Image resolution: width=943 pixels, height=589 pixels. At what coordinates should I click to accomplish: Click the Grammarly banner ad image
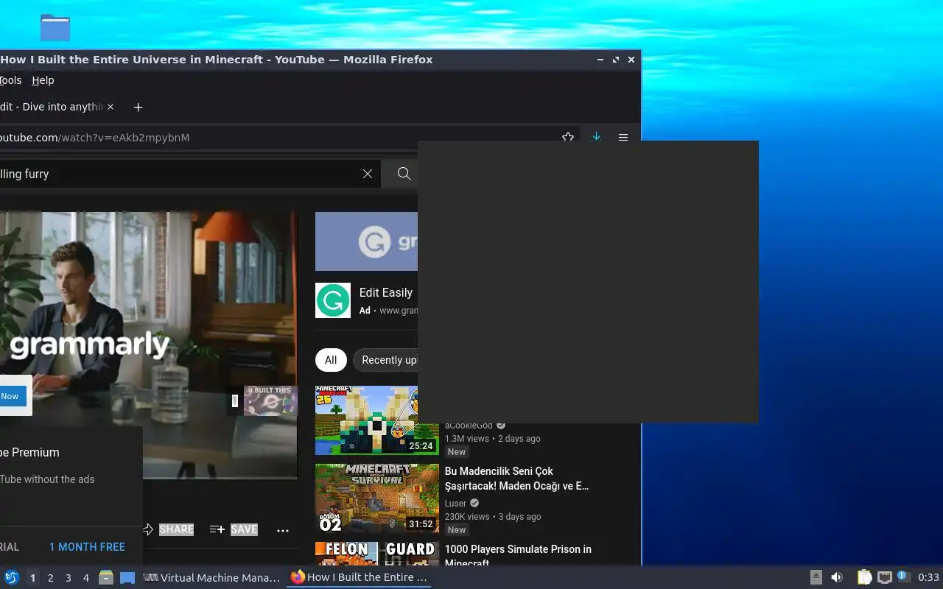point(366,241)
